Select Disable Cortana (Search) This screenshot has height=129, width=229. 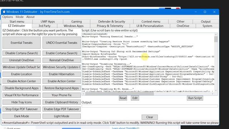[x=21, y=53]
